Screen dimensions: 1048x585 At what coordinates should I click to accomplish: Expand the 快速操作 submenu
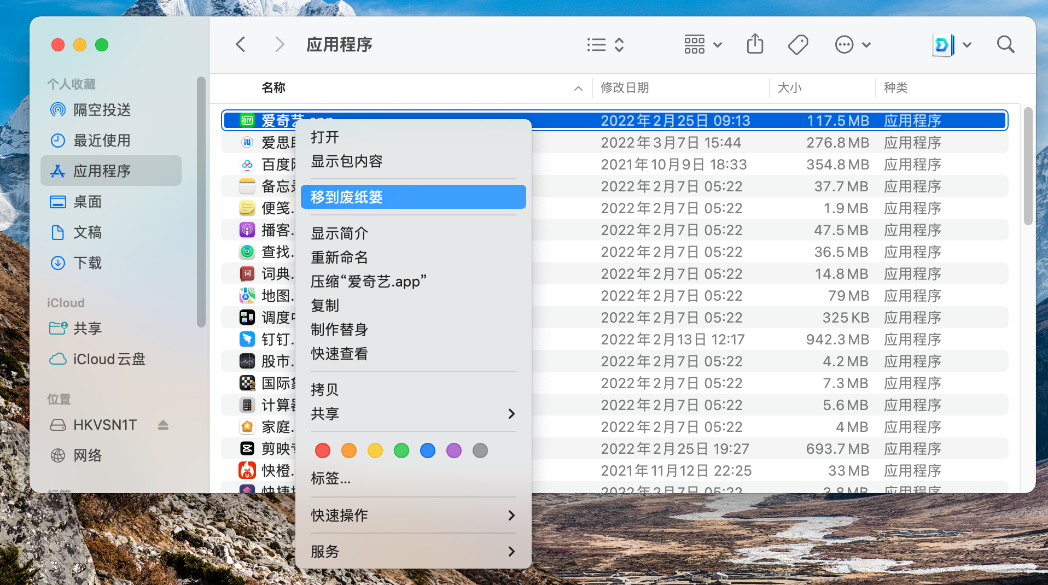413,516
